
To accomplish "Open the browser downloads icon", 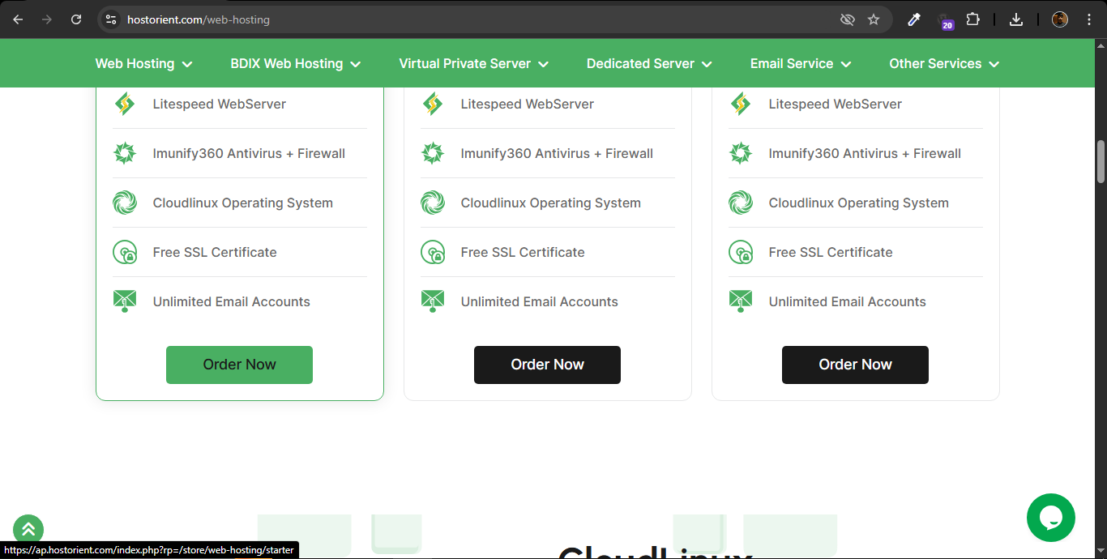I will (x=1016, y=19).
